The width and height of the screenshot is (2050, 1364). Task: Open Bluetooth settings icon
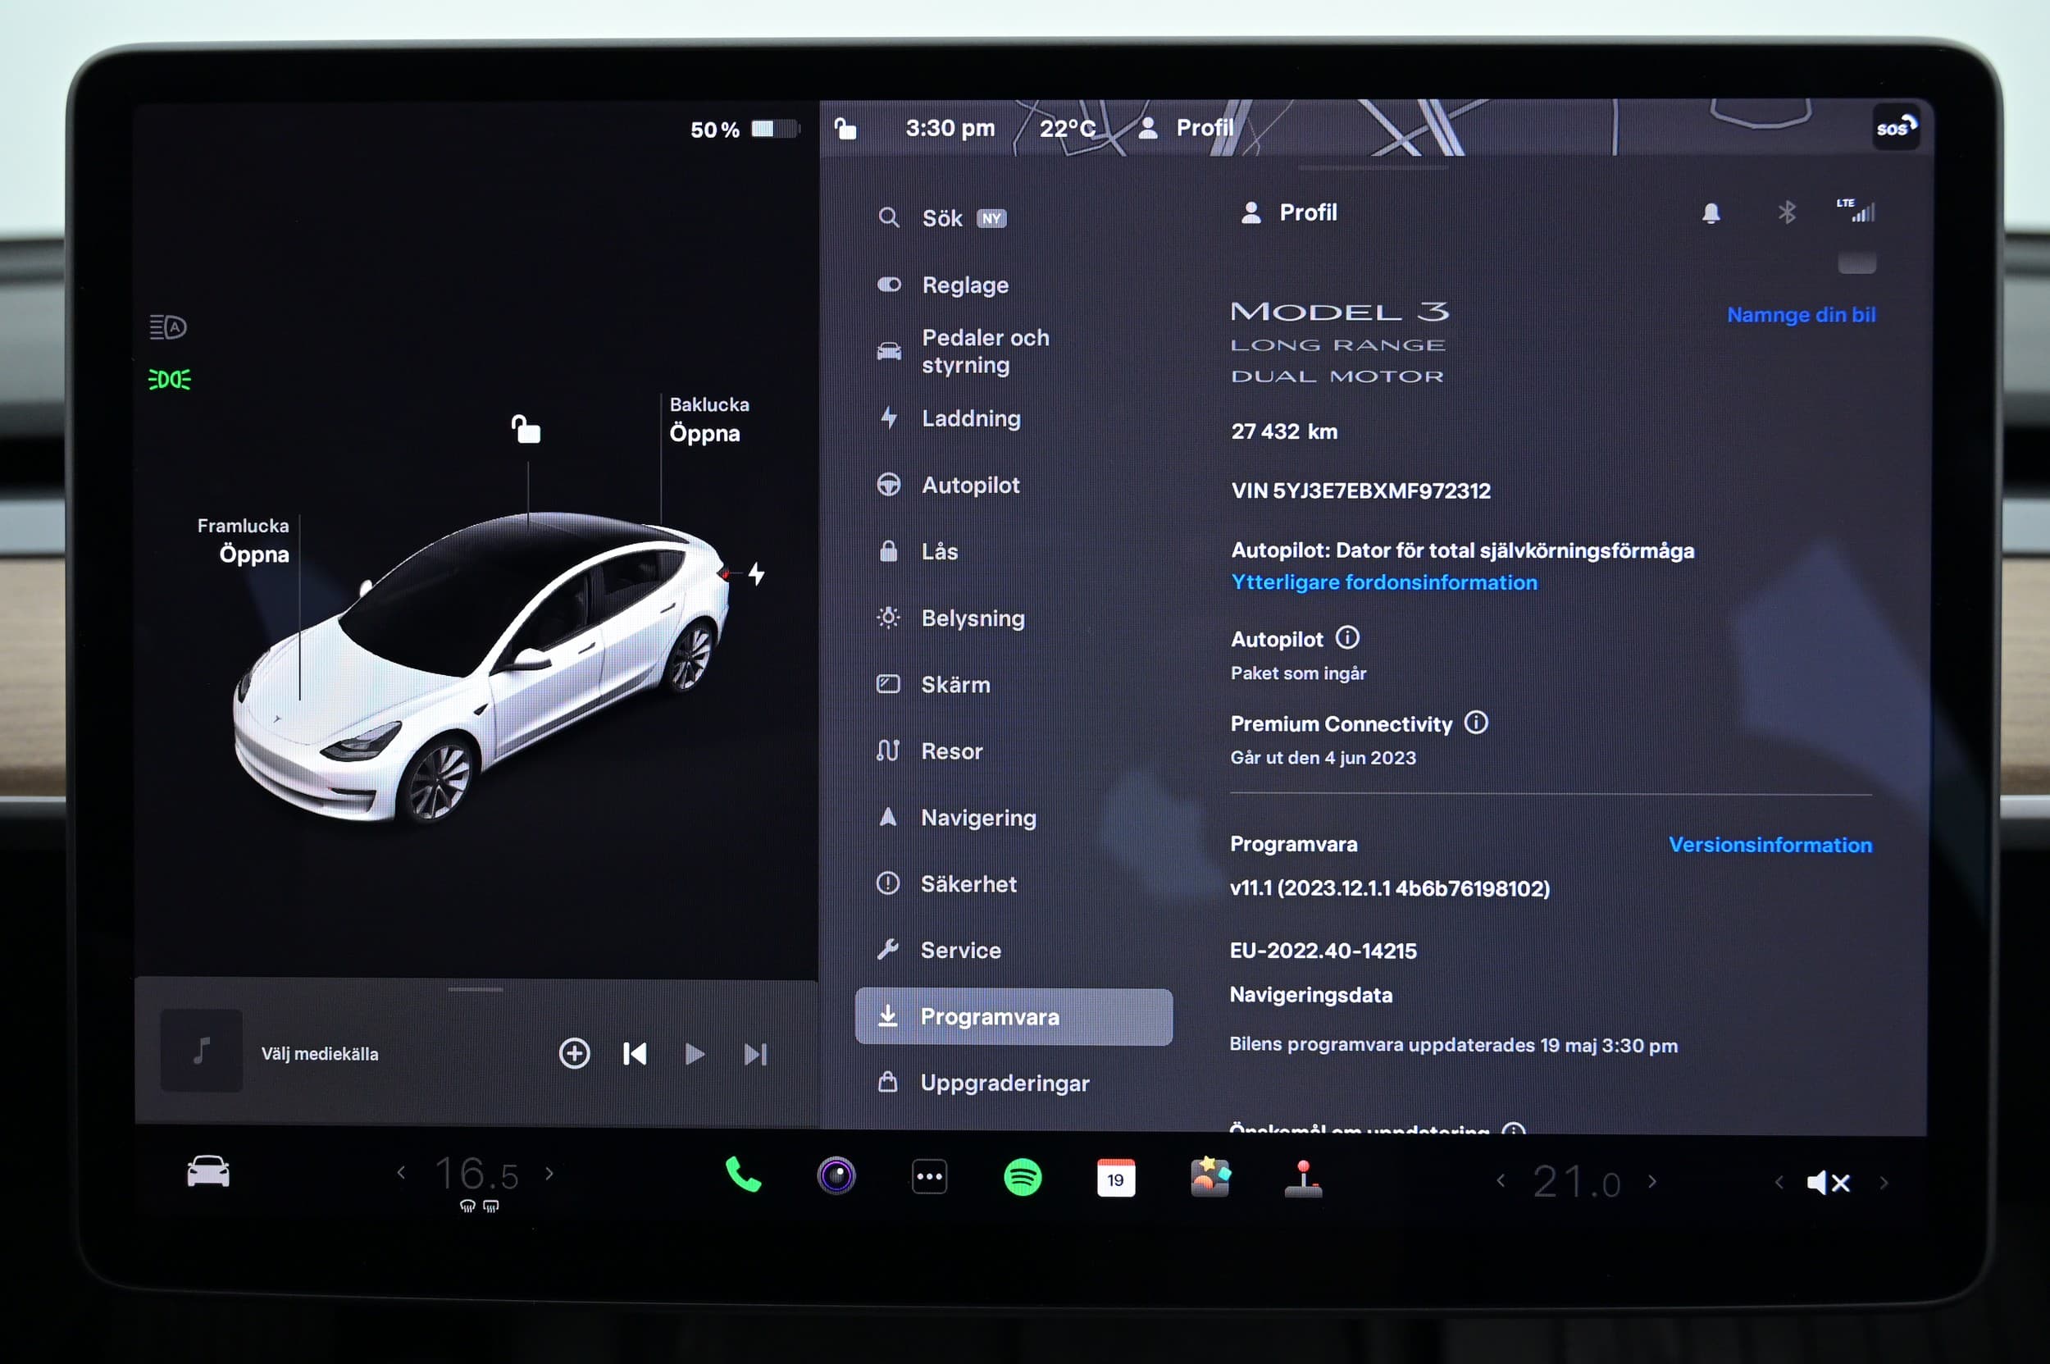click(1787, 212)
